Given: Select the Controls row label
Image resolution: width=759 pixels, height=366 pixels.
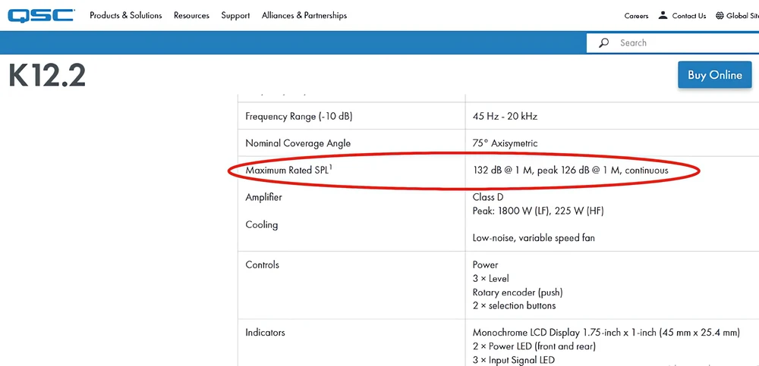Looking at the screenshot, I should pos(263,265).
